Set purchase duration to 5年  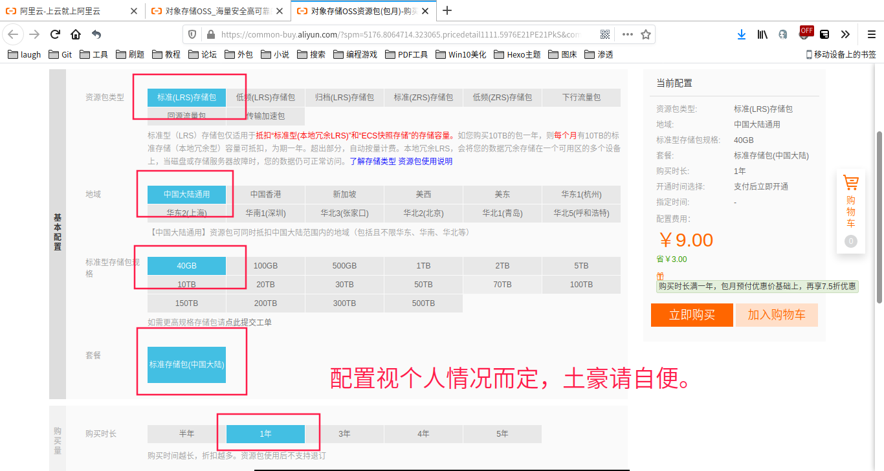click(x=502, y=433)
